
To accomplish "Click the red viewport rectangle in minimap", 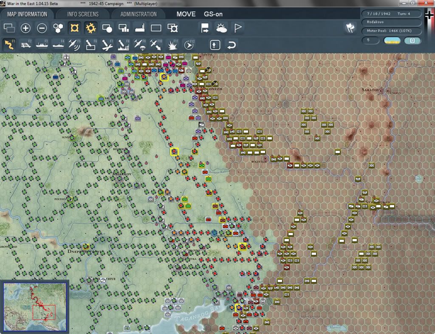I will [x=44, y=312].
